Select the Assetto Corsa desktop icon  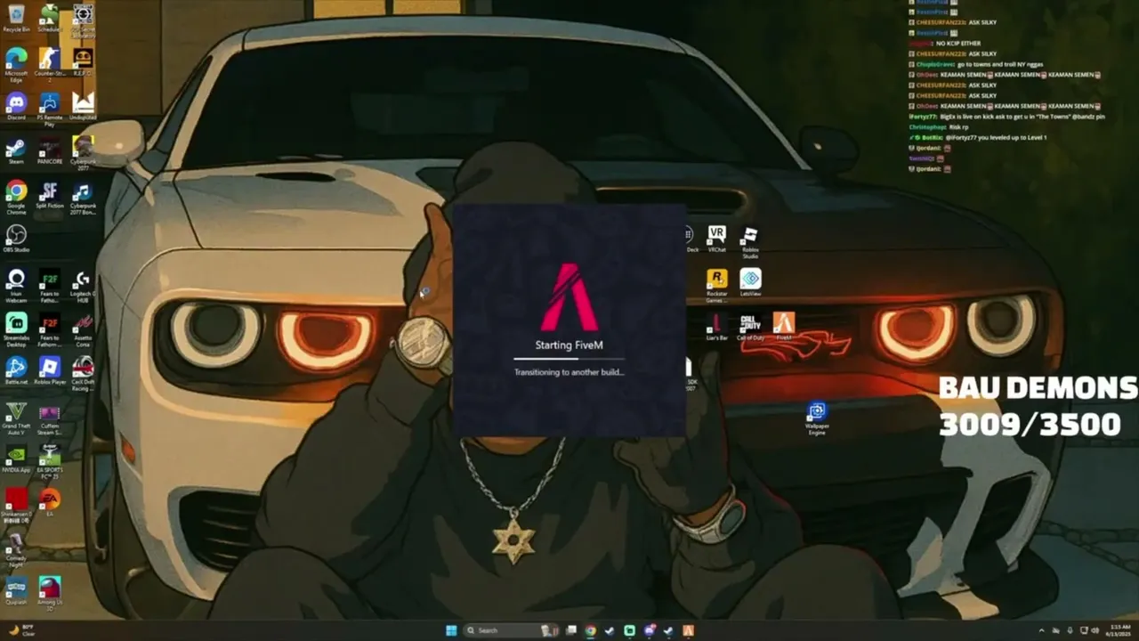pos(83,329)
